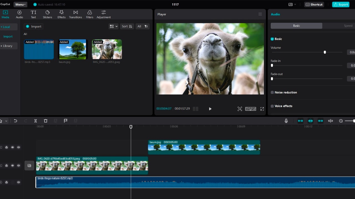Click the cover image button on main track
Viewport: 355px width, 199px height.
click(x=29, y=166)
